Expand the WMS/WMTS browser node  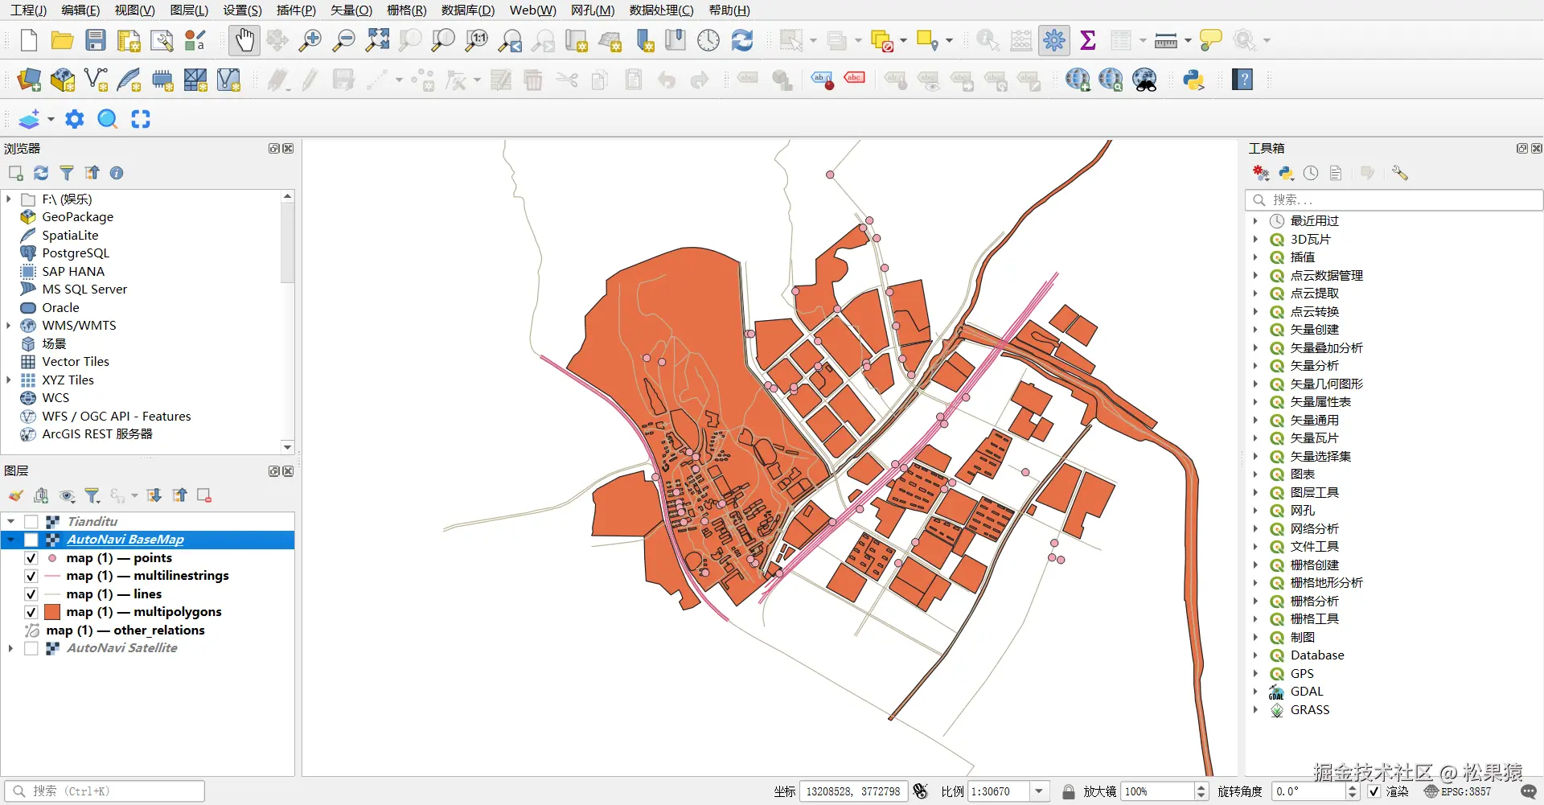[x=9, y=326]
